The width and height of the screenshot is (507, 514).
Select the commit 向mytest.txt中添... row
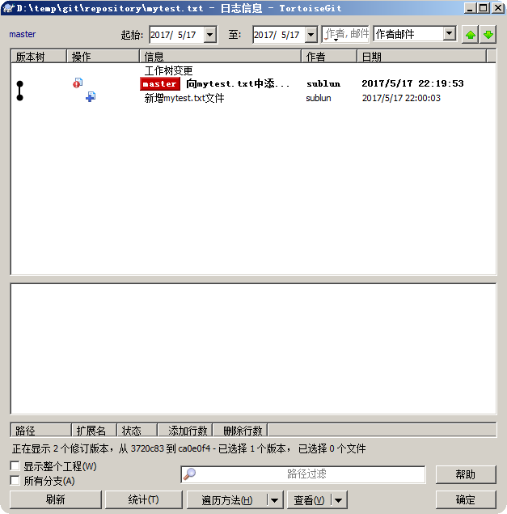[254, 83]
